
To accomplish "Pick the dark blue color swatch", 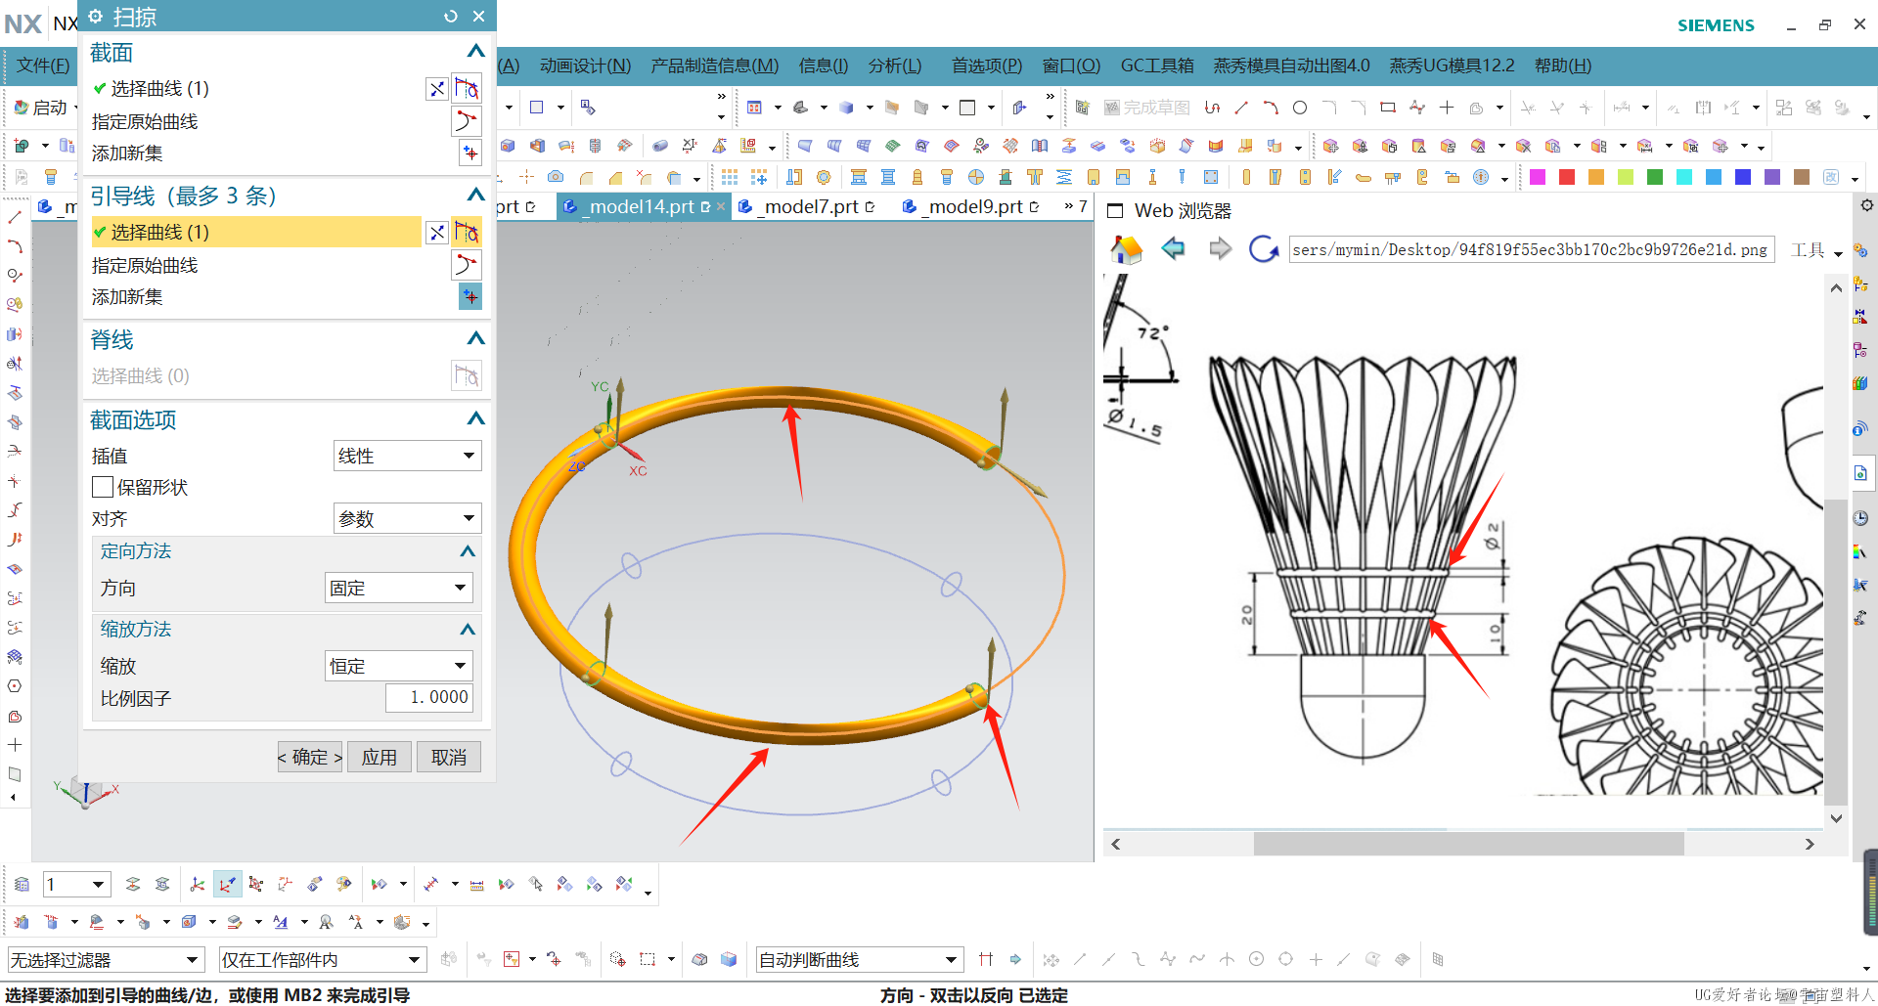I will point(1743,177).
